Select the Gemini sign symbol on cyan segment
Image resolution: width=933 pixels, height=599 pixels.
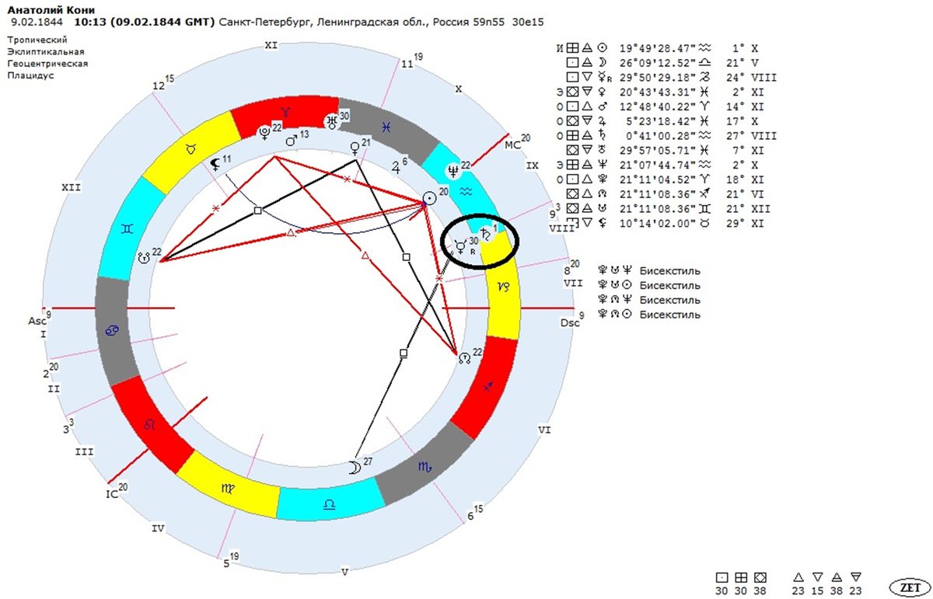pyautogui.click(x=127, y=228)
